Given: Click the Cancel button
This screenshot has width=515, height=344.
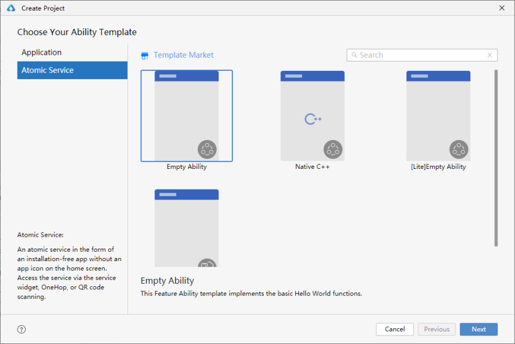Looking at the screenshot, I should (395, 329).
